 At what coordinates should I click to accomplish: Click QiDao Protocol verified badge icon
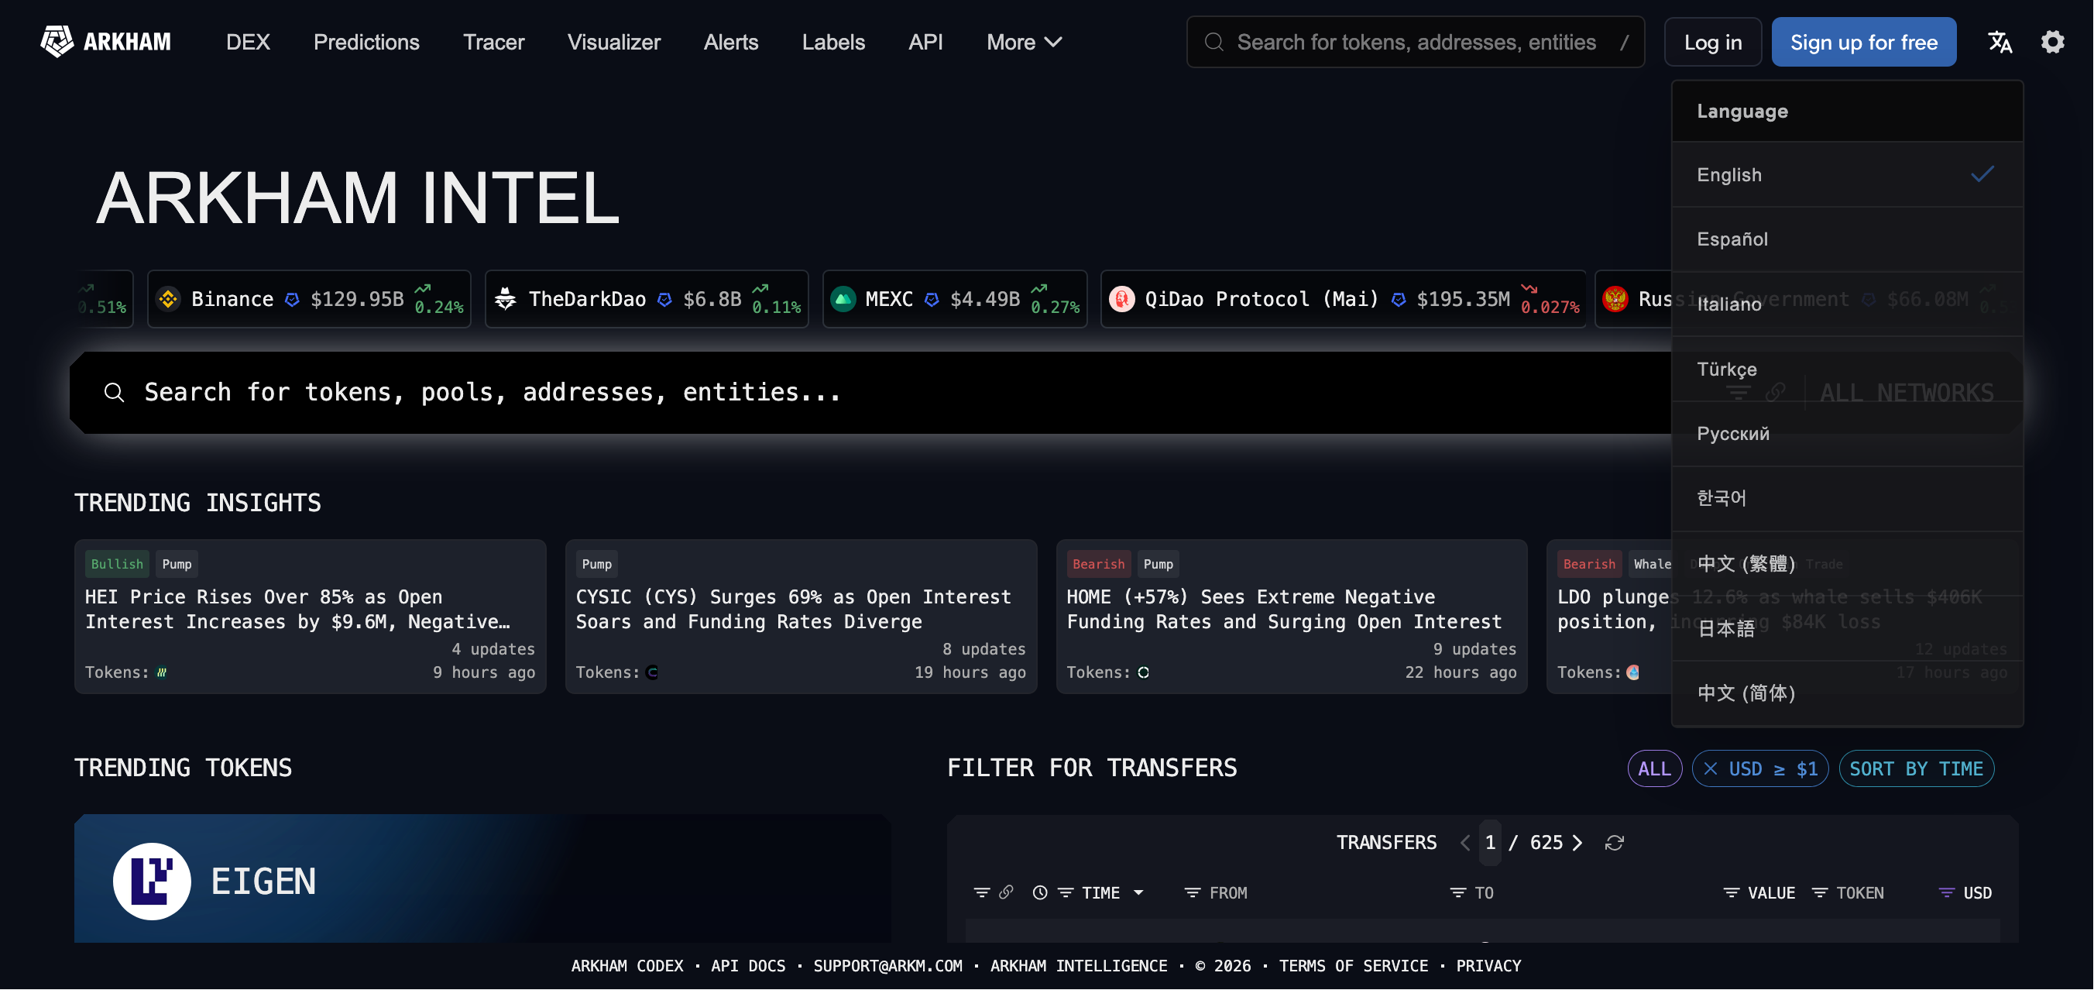pyautogui.click(x=1398, y=300)
